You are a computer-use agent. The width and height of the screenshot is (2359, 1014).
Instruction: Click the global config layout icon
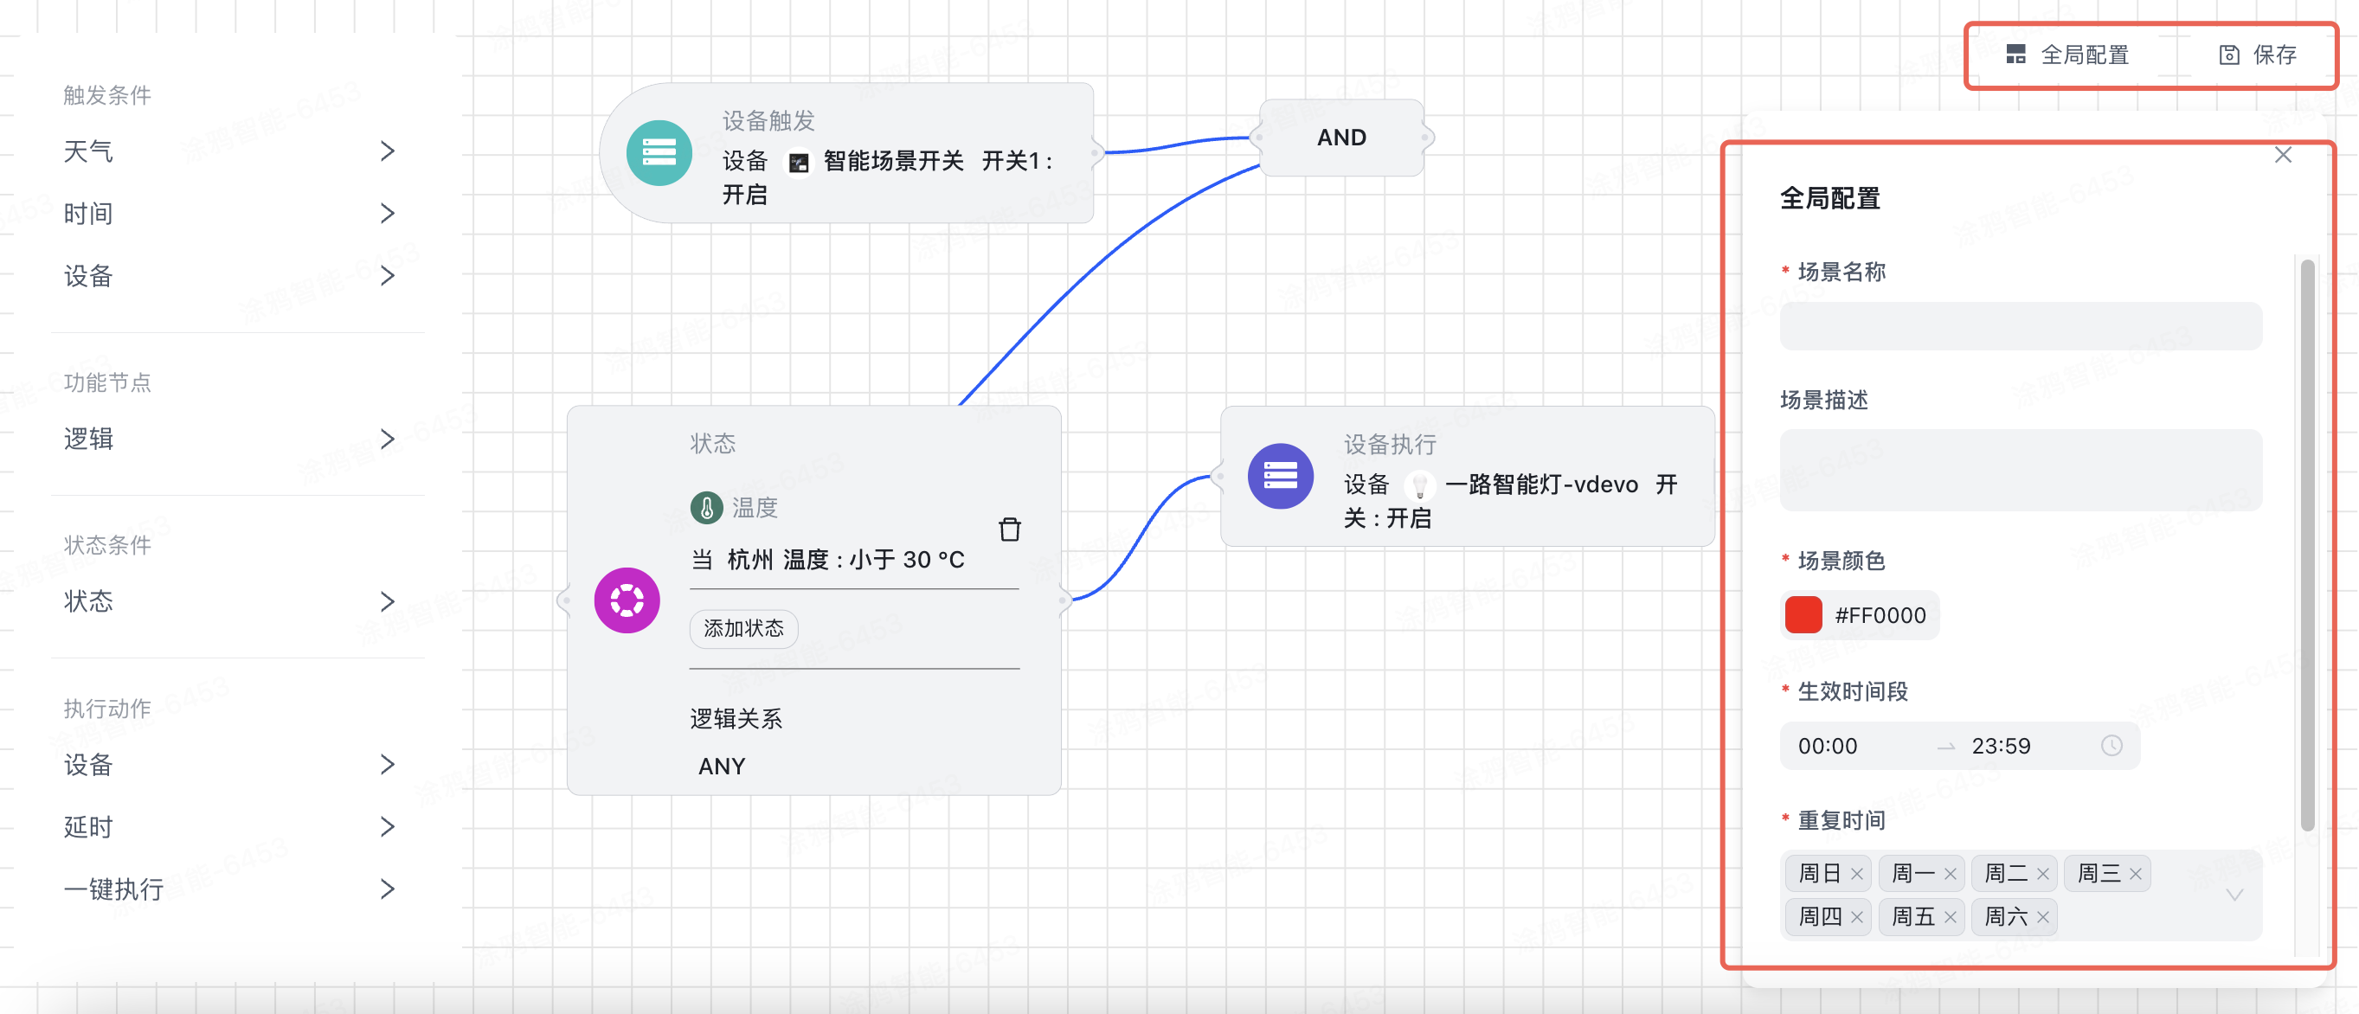(2015, 55)
